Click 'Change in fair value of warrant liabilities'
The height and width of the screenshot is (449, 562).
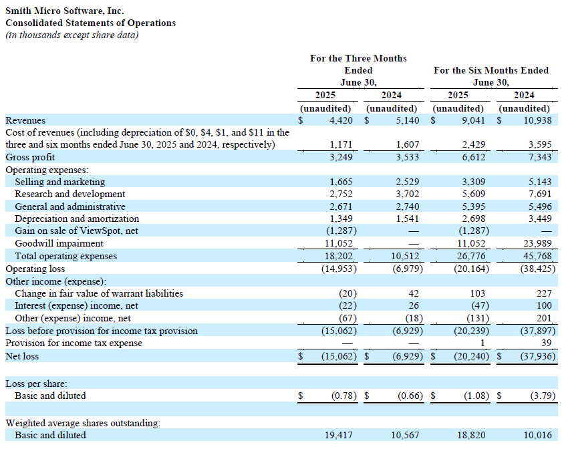point(99,294)
